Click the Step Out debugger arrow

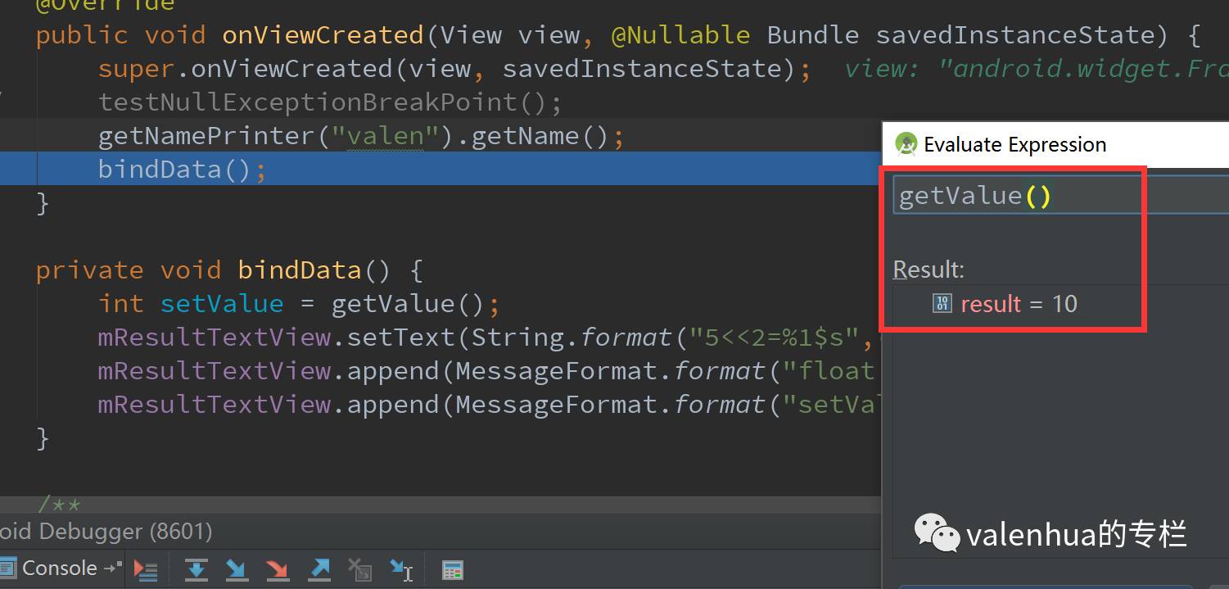pyautogui.click(x=319, y=569)
